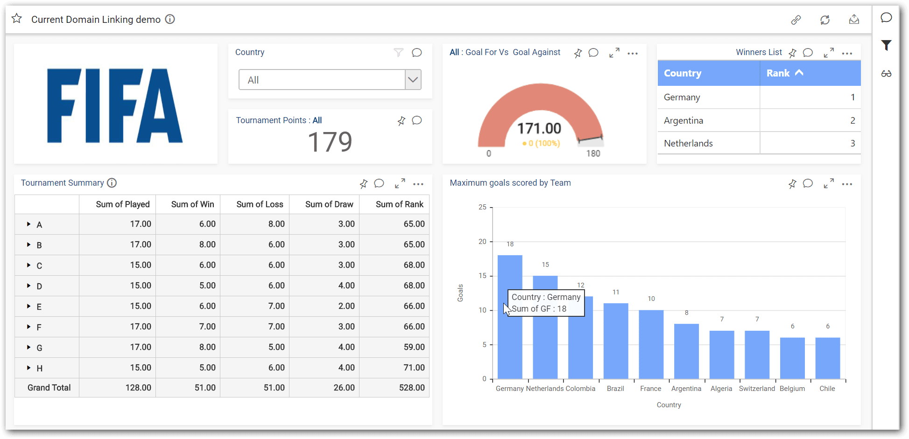Maximize the Winners List widget
The width and height of the screenshot is (909, 439).
click(x=829, y=53)
